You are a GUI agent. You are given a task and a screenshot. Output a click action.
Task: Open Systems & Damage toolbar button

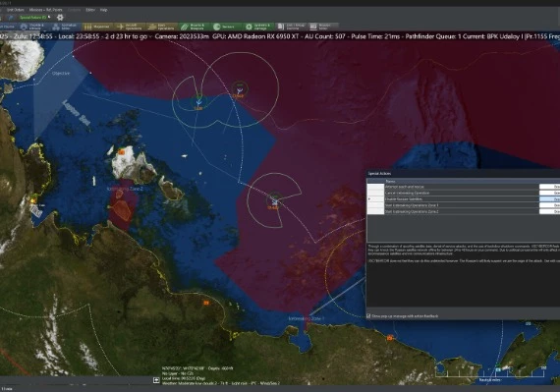click(257, 27)
